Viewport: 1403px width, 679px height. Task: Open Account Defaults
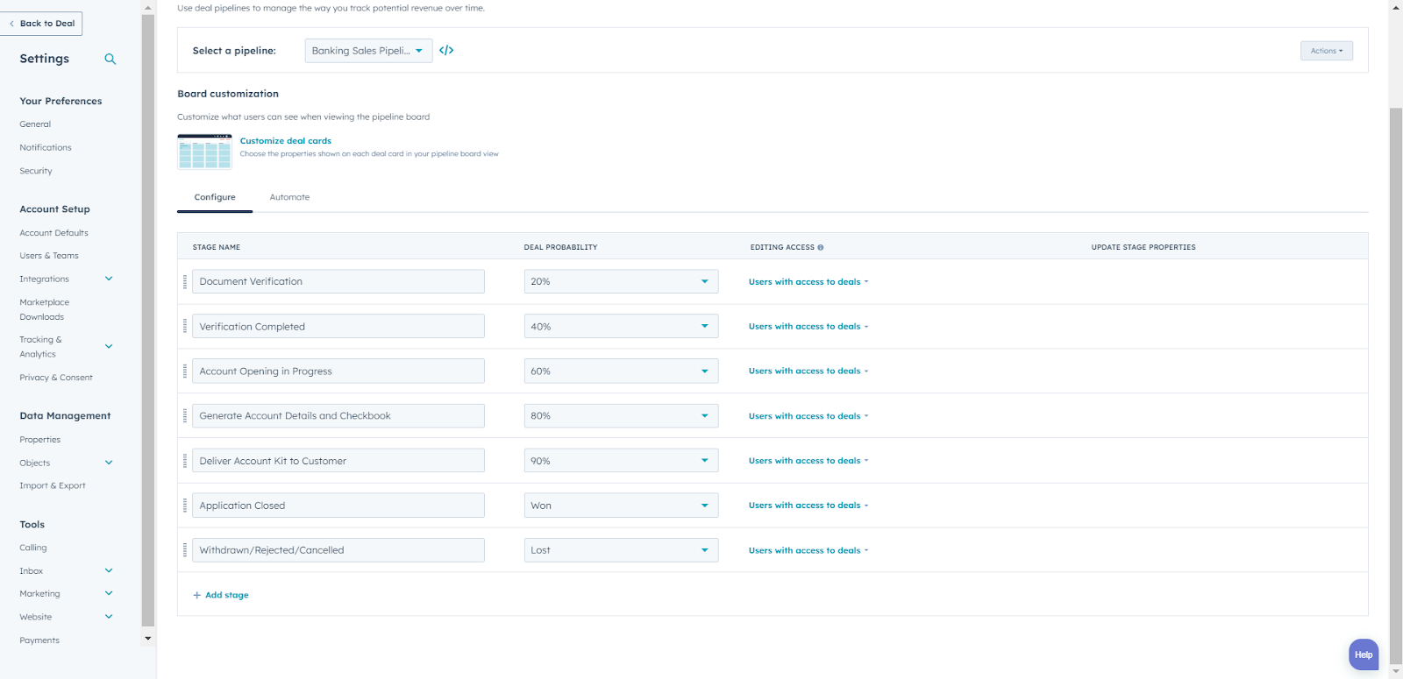(53, 233)
